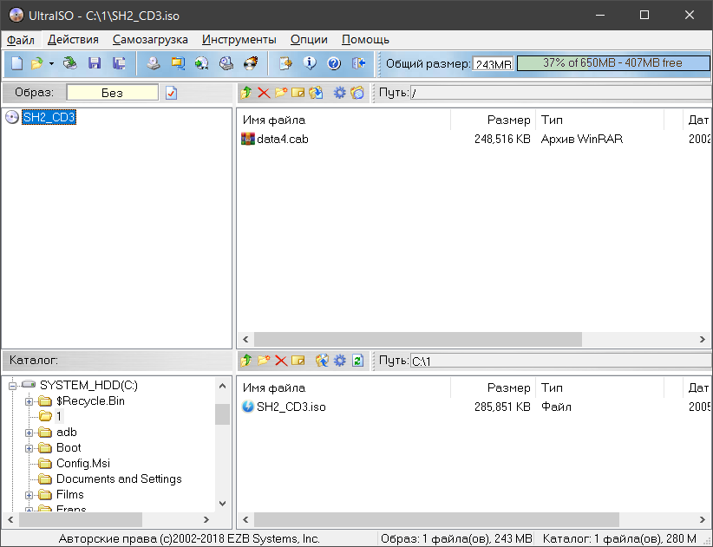Select the Config.Msi folder

coord(83,464)
